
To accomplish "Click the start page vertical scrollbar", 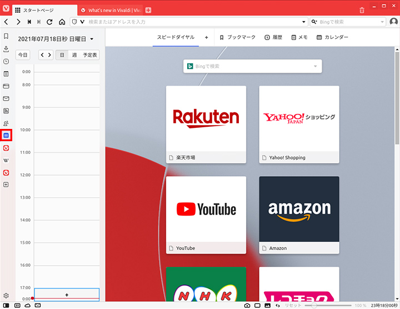I will pos(397,98).
